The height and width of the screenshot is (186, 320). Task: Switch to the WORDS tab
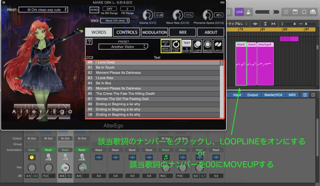(99, 32)
